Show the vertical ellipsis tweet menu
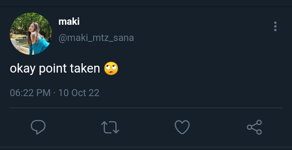Image resolution: width=292 pixels, height=150 pixels. pos(275,26)
